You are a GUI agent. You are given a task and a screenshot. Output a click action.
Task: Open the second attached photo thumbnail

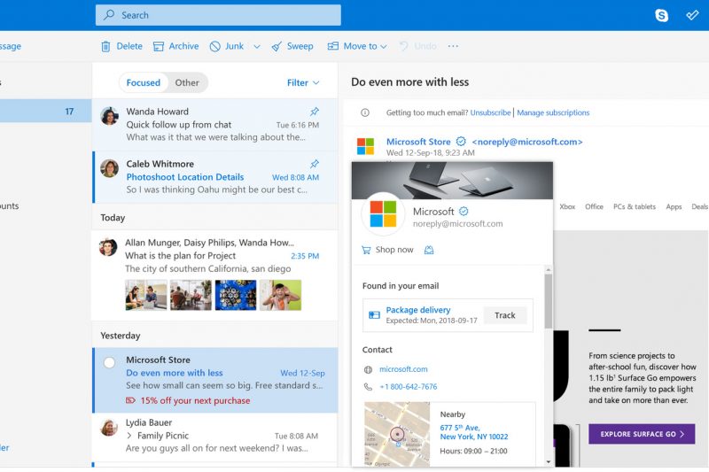(x=191, y=295)
